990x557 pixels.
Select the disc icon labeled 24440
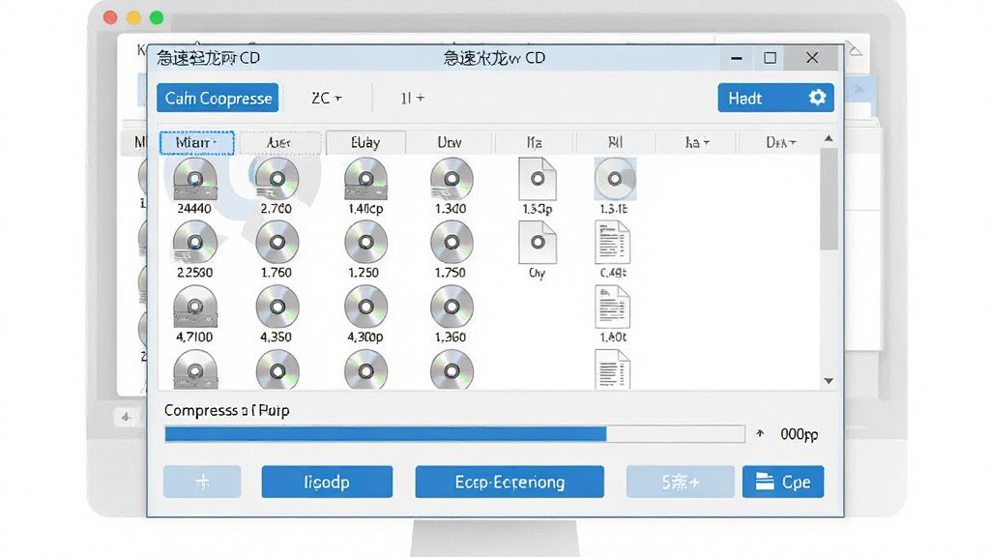point(195,179)
